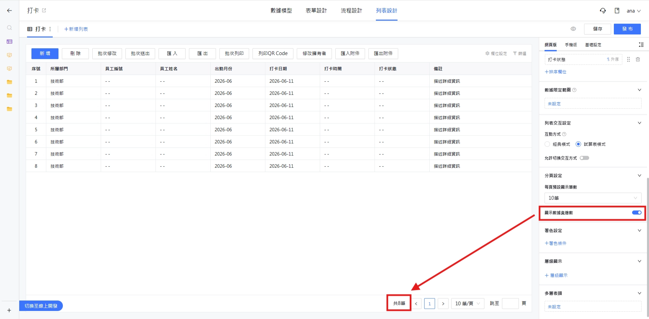
Task: Select the purple list icon in sidebar
Action: pyautogui.click(x=9, y=41)
